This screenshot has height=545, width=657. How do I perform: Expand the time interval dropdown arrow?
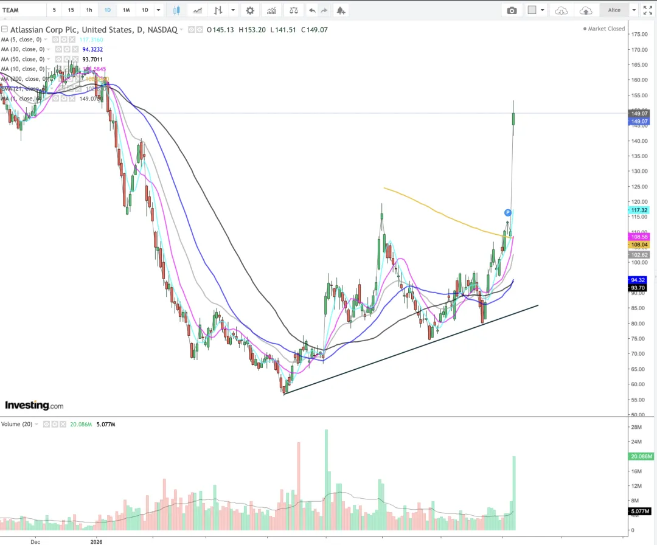(158, 10)
